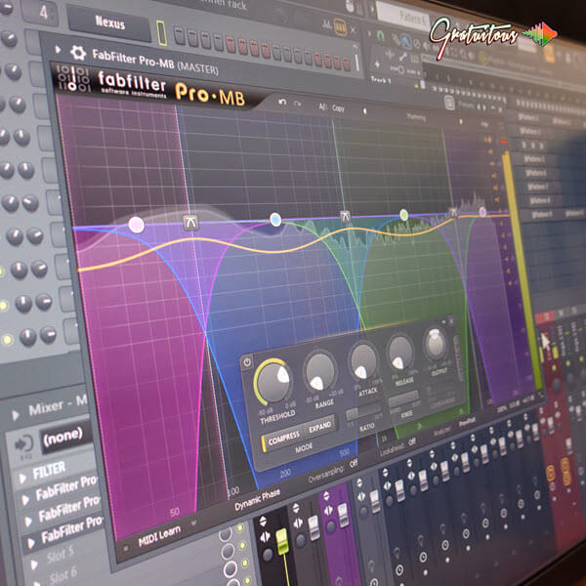Open plugin wrapper preset icon
Image resolution: width=586 pixels, height=586 pixels.
[449, 102]
